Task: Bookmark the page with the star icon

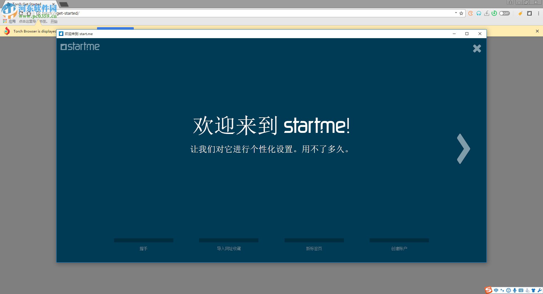Action: point(462,13)
